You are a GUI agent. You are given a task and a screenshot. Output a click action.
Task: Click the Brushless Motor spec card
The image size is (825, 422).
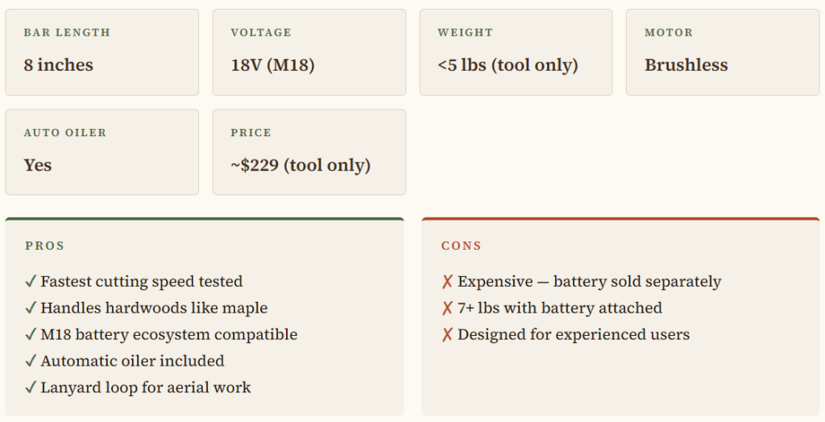[x=723, y=52]
